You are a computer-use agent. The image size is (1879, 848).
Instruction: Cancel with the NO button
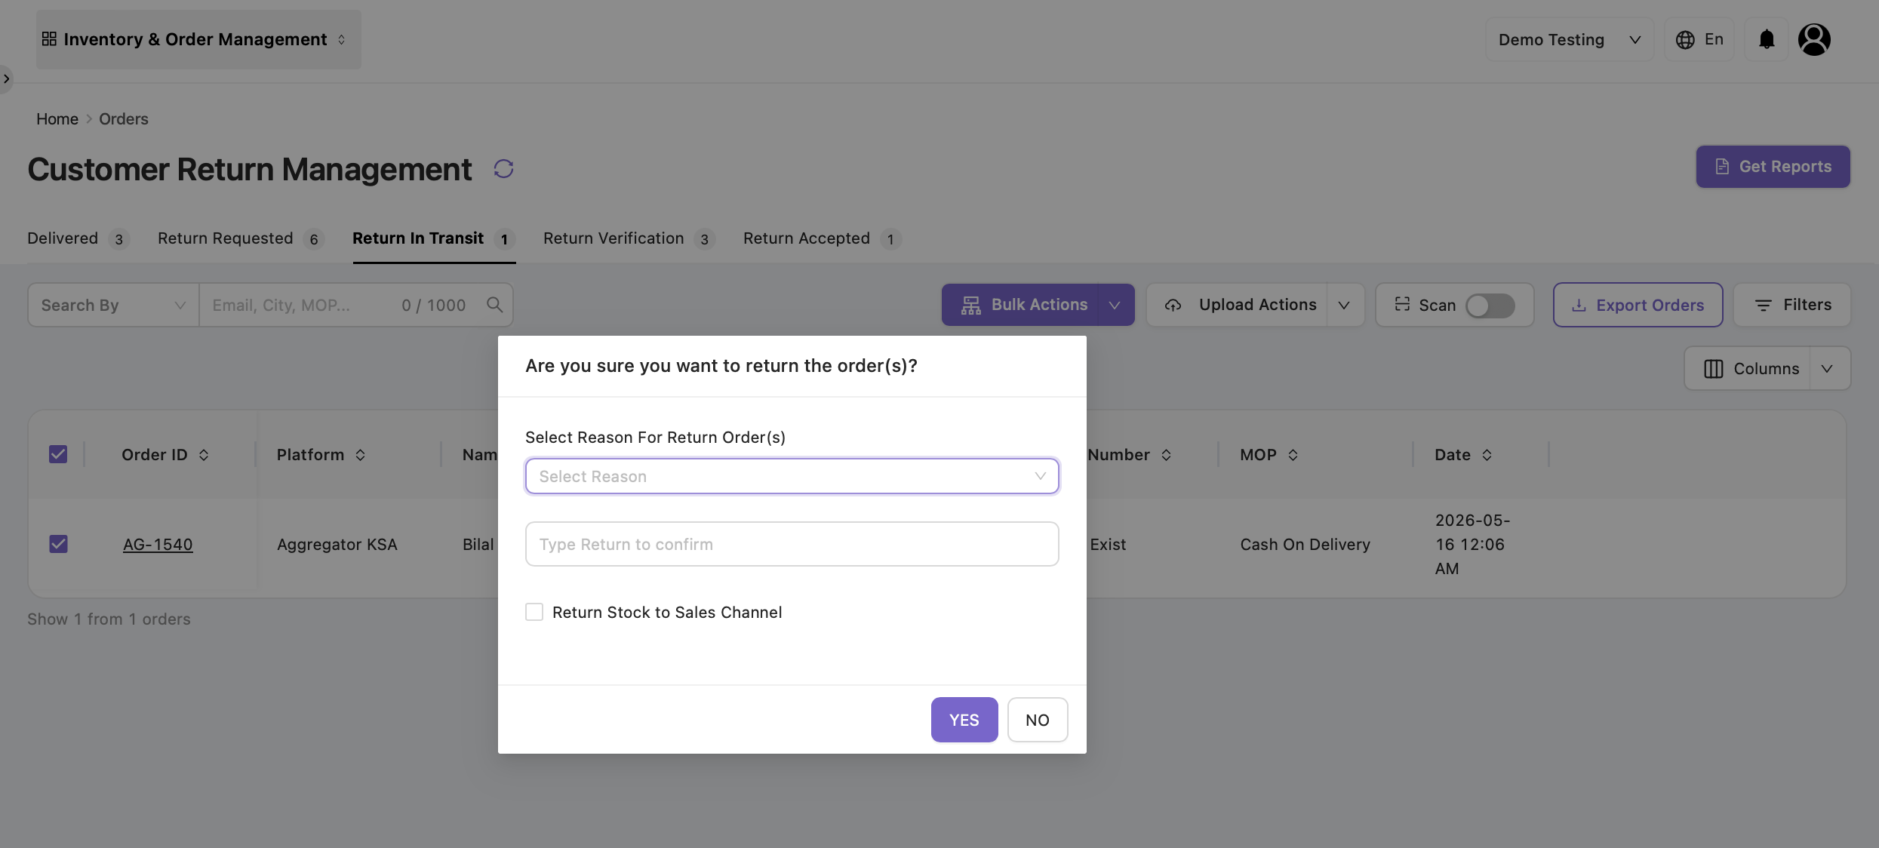[1038, 720]
